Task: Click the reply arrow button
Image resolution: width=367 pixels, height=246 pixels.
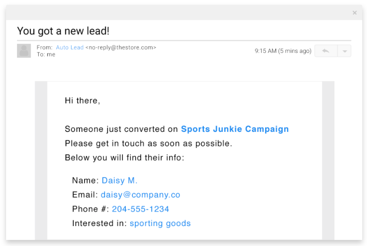Action: click(325, 51)
